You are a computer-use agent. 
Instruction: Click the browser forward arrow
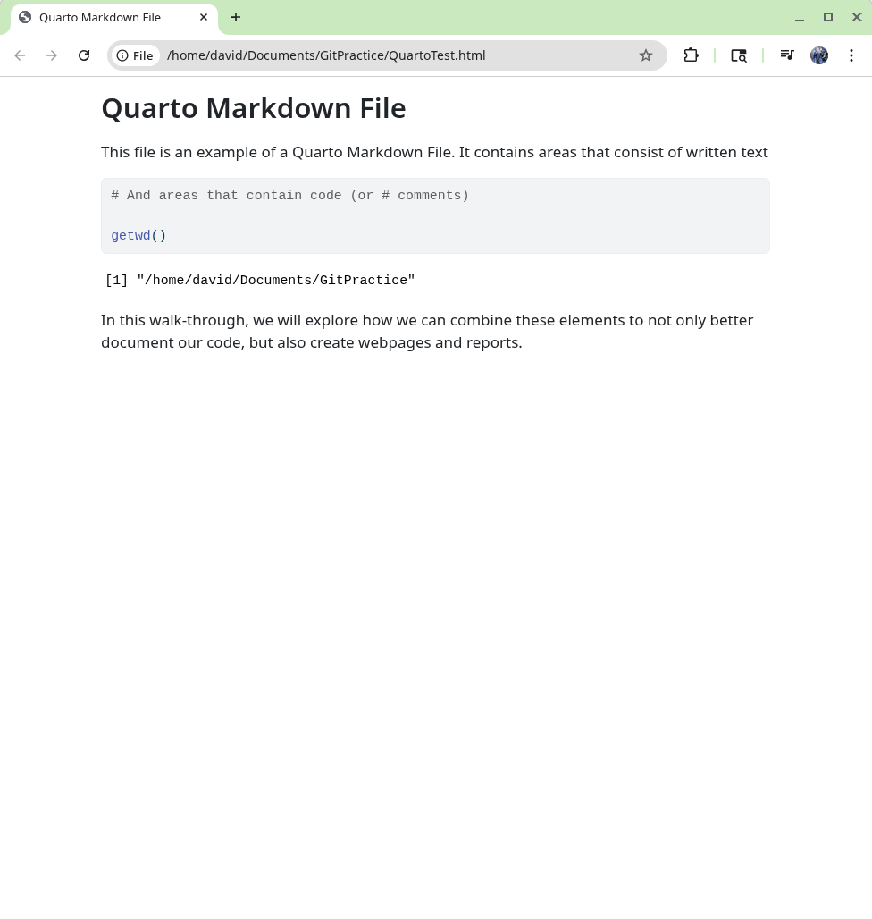(52, 55)
